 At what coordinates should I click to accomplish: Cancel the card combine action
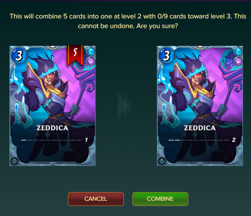point(96,199)
